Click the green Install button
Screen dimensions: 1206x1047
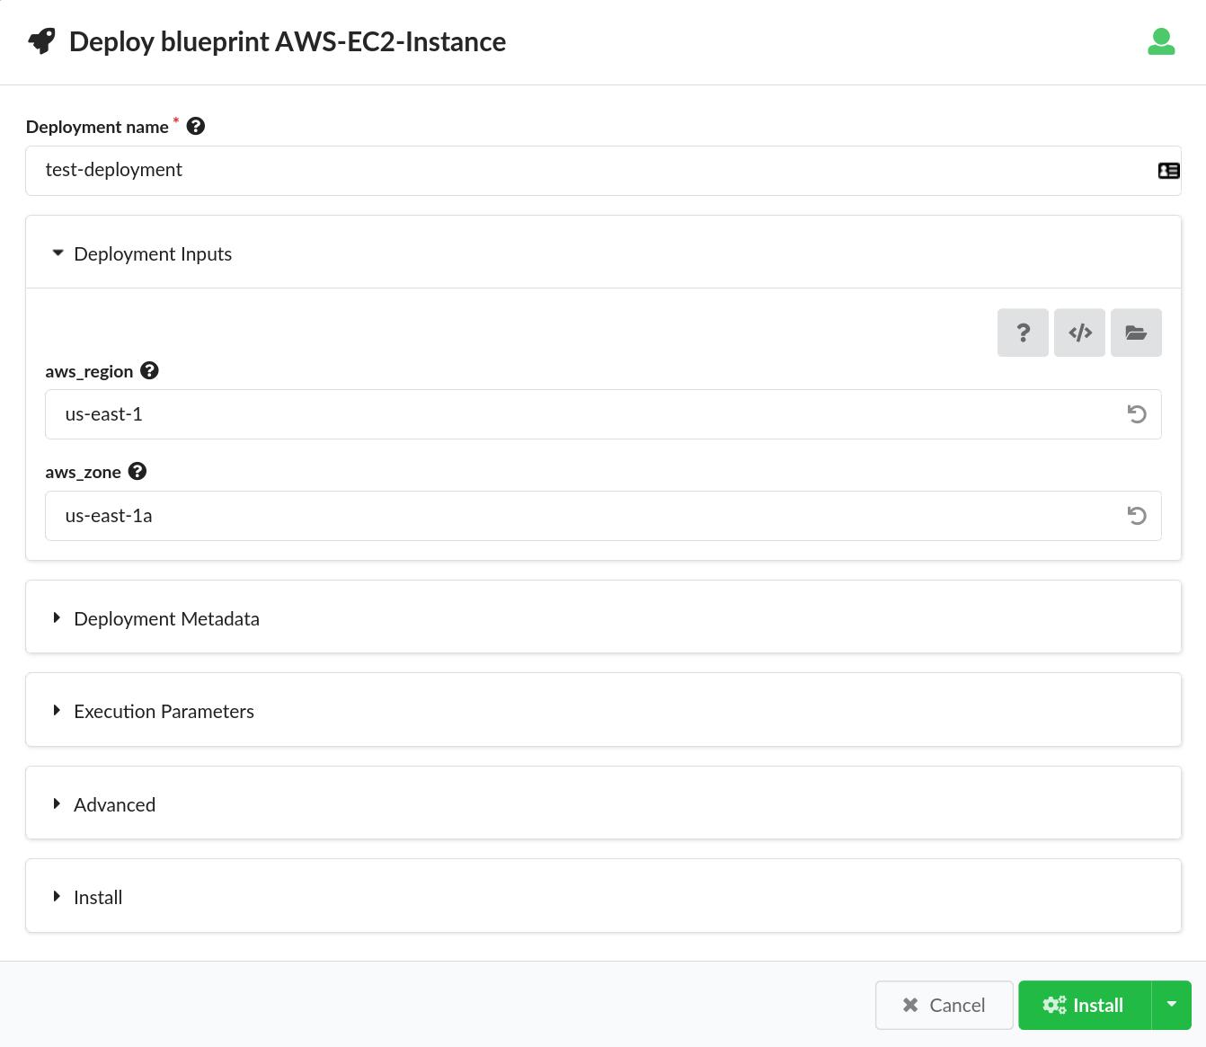(x=1085, y=1005)
